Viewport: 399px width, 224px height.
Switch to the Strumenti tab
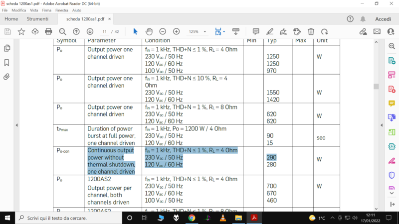(x=37, y=19)
